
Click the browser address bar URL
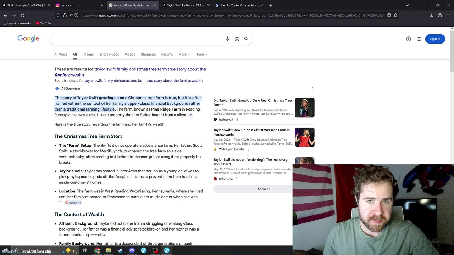click(232, 15)
